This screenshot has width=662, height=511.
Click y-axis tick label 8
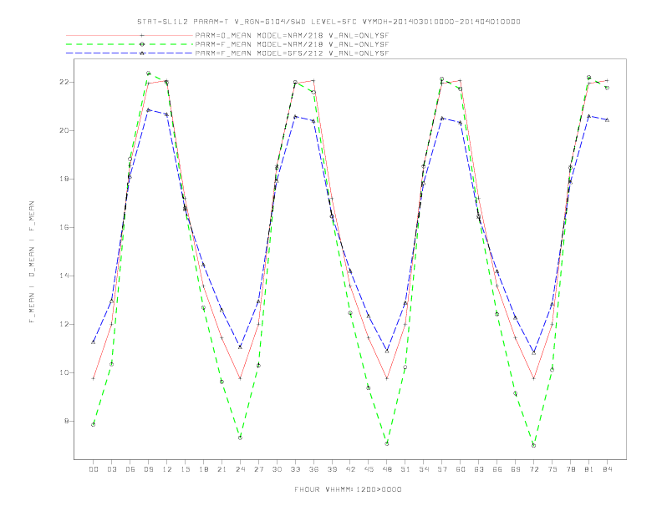coord(67,421)
